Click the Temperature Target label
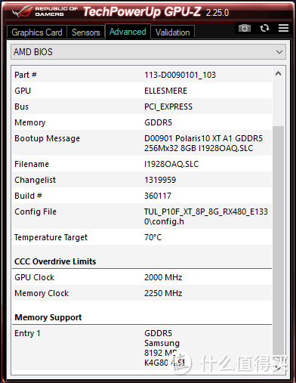The width and height of the screenshot is (296, 383). 51,237
